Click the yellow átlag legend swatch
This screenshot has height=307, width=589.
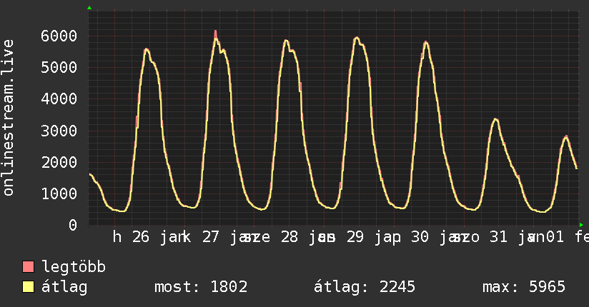pos(28,287)
